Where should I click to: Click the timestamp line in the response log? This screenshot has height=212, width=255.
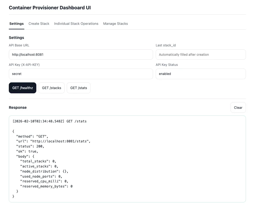[49, 121]
